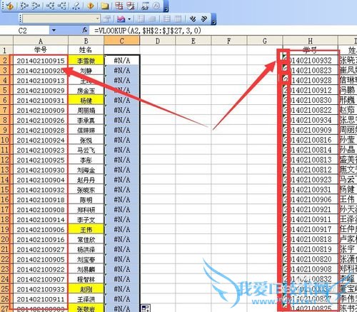The image size is (357, 312).
Task: Run the Error Checking tool
Action: click(x=10, y=6)
